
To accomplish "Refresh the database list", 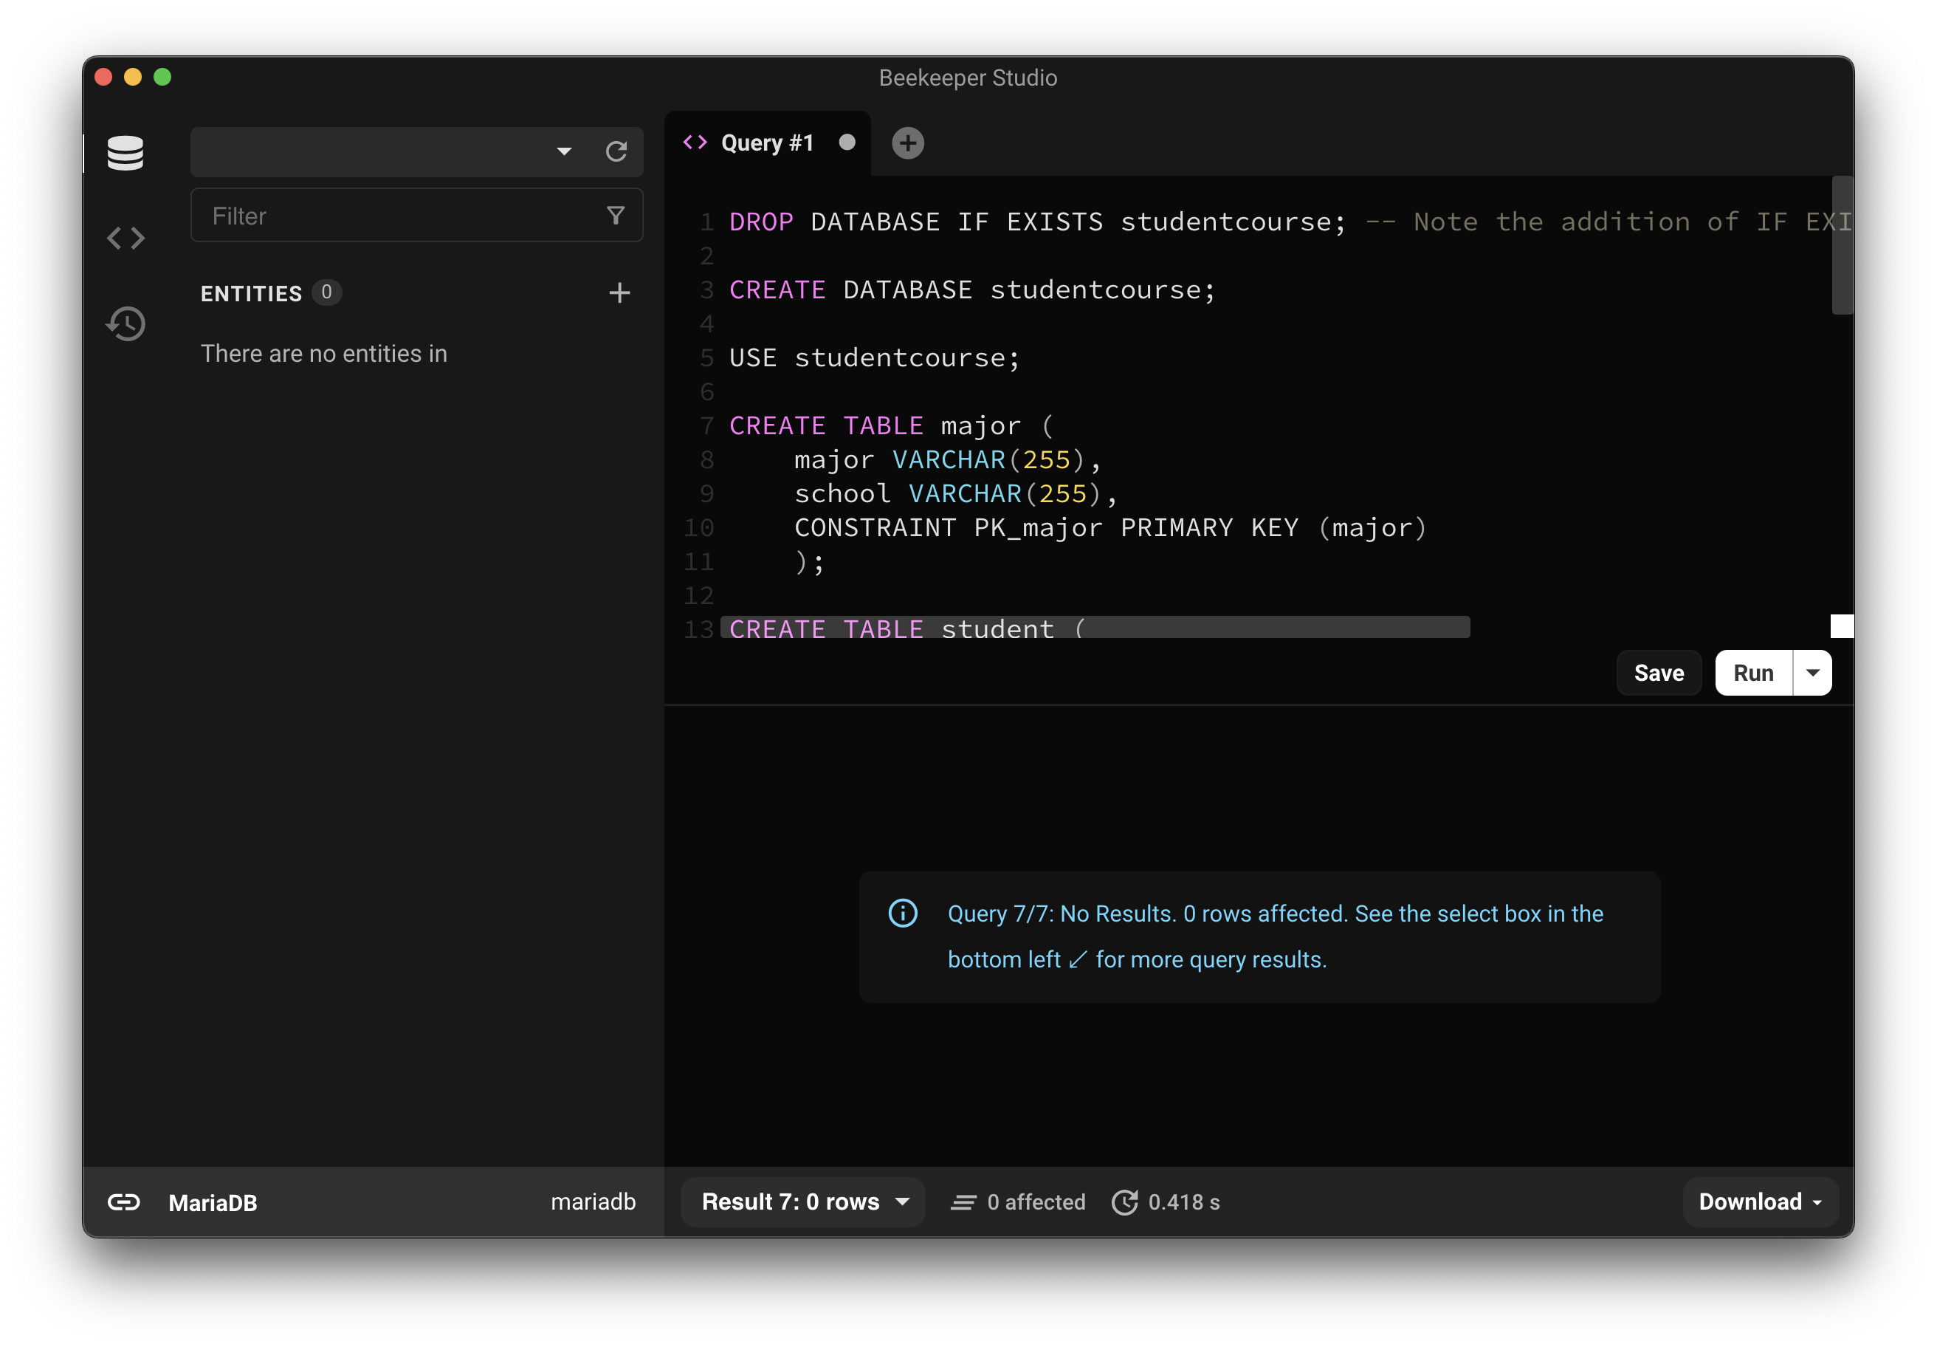I will click(x=616, y=152).
